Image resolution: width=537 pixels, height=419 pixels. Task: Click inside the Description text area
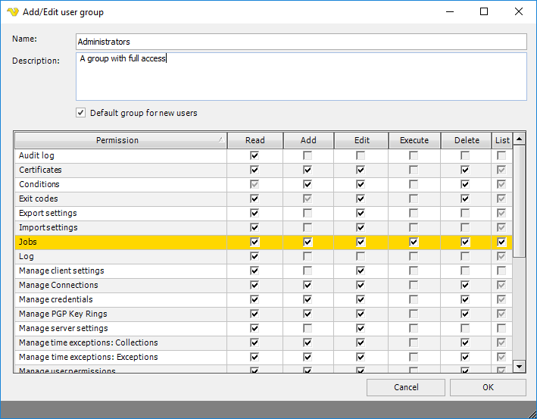[301, 80]
